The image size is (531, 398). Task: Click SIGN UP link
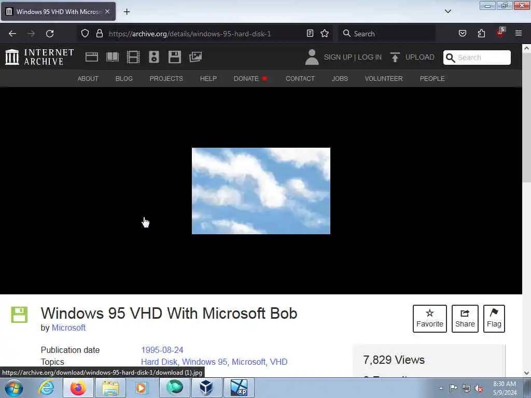pos(338,57)
